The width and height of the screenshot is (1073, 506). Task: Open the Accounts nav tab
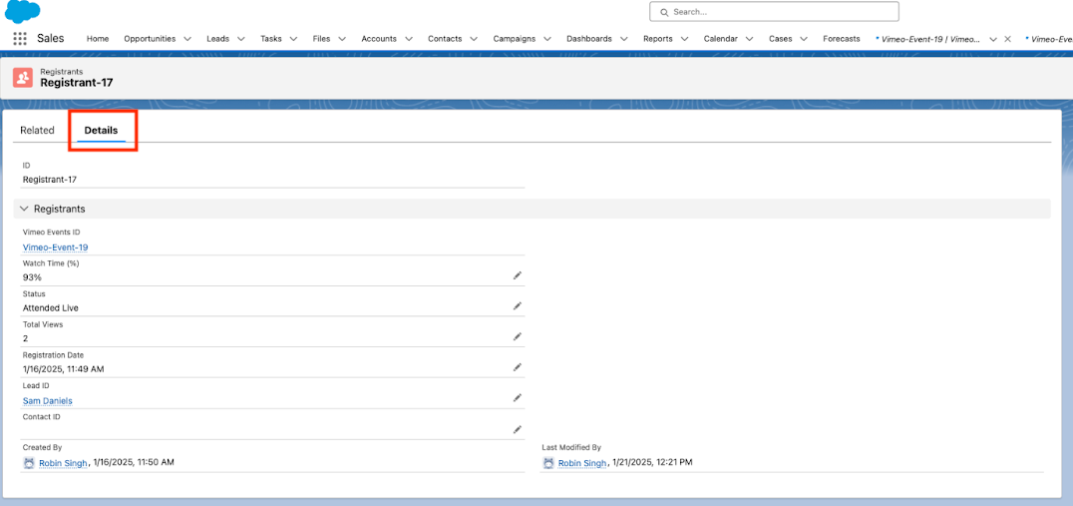(x=378, y=39)
